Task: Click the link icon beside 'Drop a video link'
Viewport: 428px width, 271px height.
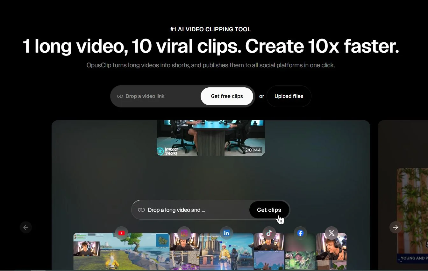Action: (x=120, y=96)
